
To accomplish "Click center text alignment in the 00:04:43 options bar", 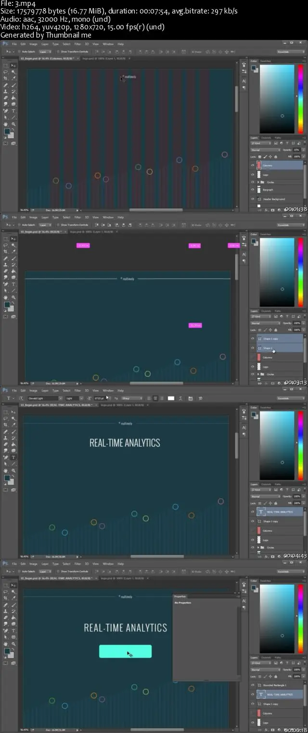I will click(x=155, y=398).
